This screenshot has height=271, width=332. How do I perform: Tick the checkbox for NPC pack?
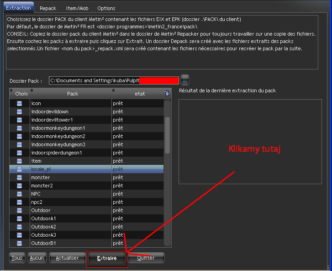(x=19, y=194)
